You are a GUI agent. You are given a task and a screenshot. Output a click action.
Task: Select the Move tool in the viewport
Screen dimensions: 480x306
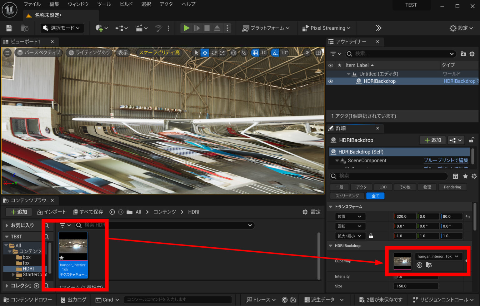(x=205, y=52)
